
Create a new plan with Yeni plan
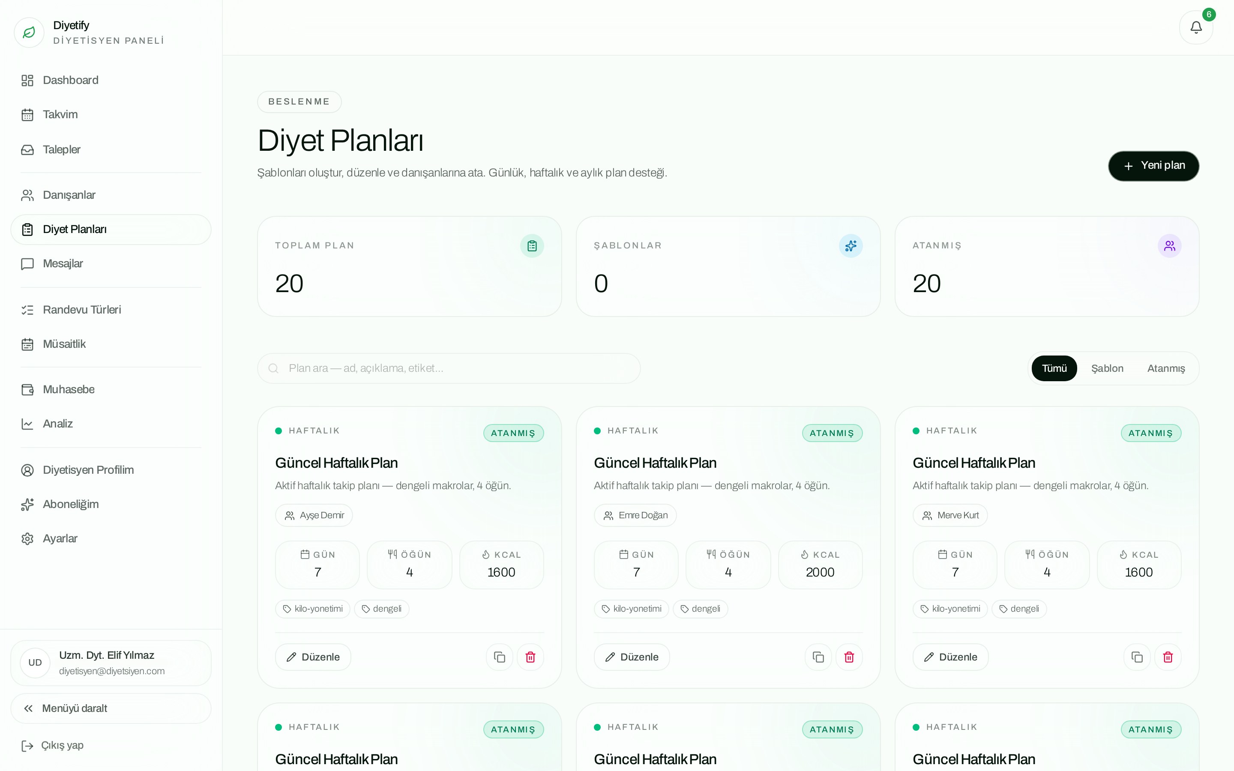1153,166
